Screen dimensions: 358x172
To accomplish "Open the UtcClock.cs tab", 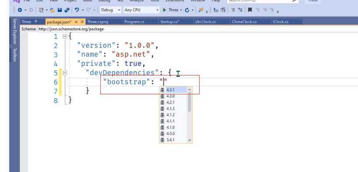I will tap(205, 22).
